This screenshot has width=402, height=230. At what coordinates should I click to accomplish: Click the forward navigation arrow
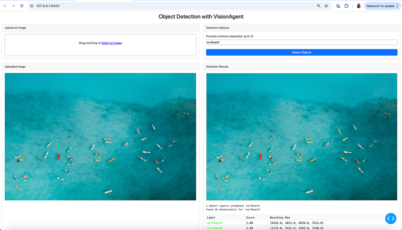point(13,6)
